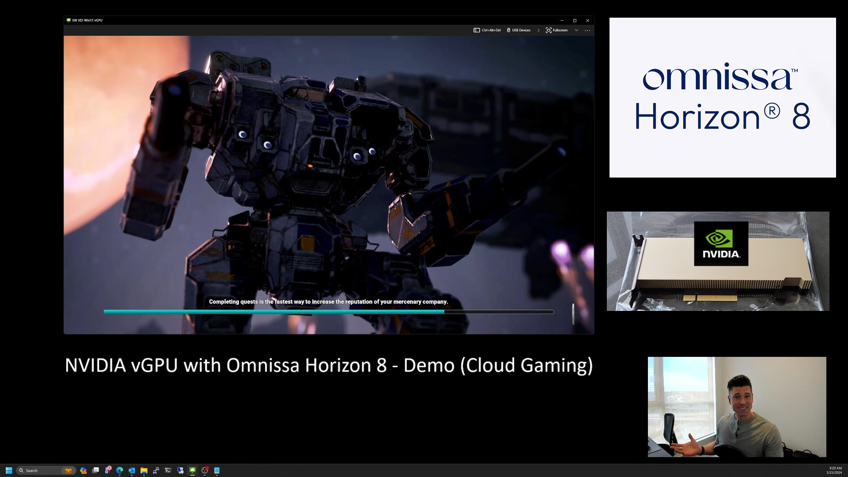
Task: Open File Explorer from the taskbar
Action: [x=144, y=470]
